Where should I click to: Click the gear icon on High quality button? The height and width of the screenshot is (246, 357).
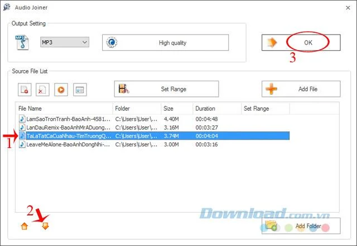click(112, 42)
